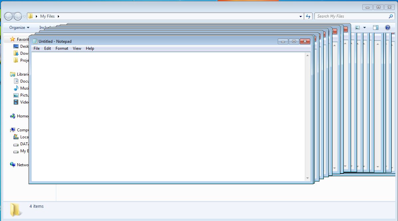This screenshot has height=221, width=398.
Task: Click the front Notepad scrollbar down arrow
Action: (307, 178)
